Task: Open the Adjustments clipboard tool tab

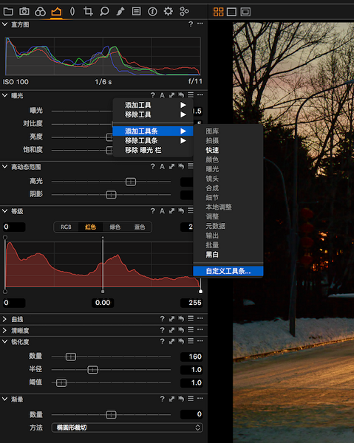Action: [136, 12]
